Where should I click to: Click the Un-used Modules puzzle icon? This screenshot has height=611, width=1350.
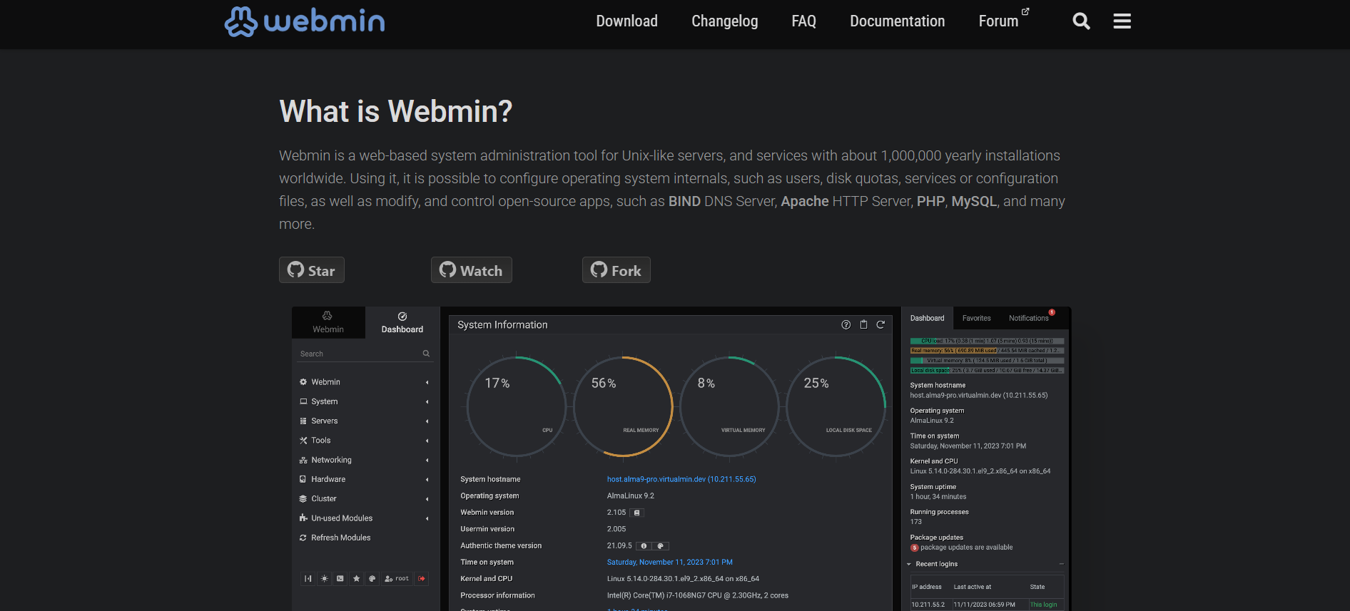(303, 518)
